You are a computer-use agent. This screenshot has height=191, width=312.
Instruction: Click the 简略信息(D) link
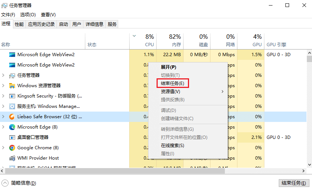click(24, 183)
